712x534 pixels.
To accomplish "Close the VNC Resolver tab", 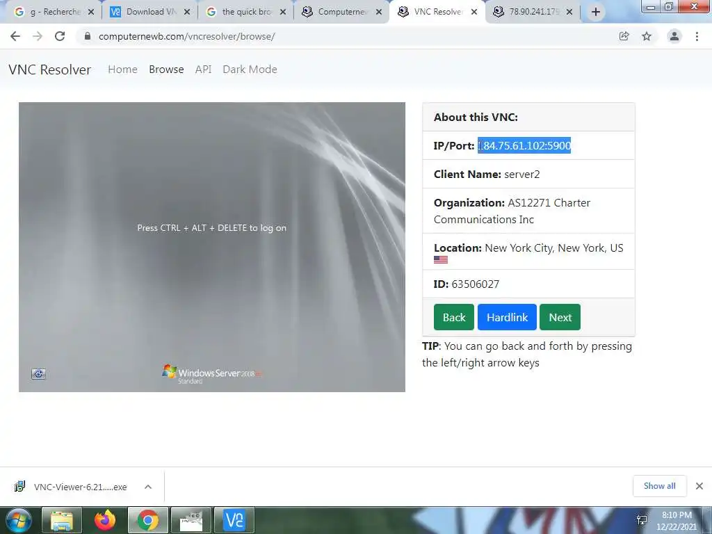I will pyautogui.click(x=474, y=13).
